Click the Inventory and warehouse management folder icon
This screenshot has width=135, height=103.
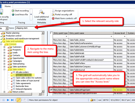click(4, 39)
